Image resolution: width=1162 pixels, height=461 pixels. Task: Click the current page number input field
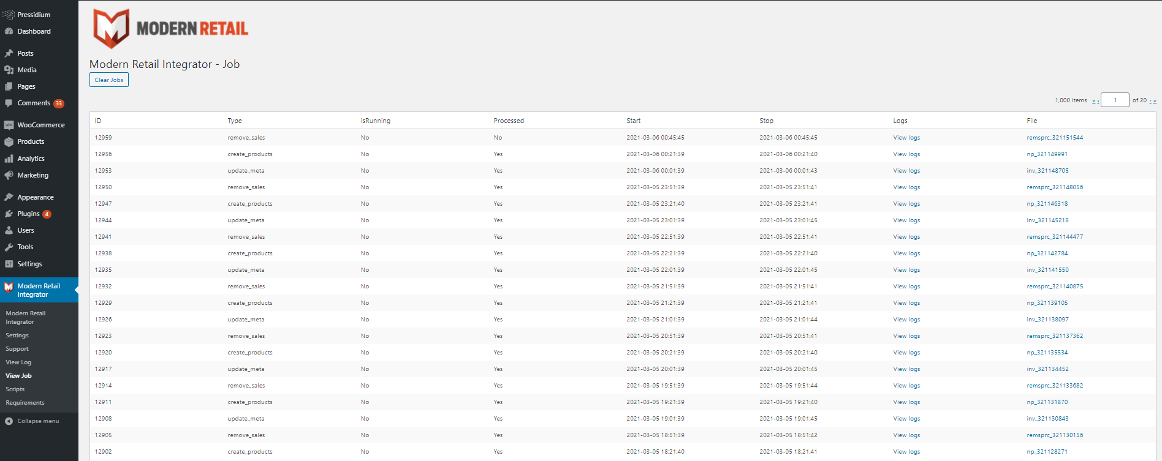tap(1115, 100)
